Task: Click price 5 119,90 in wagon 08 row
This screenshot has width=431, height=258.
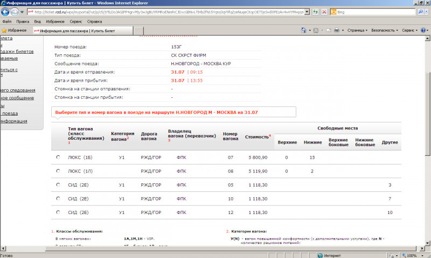Action: (258, 171)
